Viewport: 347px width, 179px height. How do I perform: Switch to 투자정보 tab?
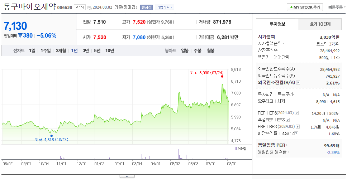[277, 24]
